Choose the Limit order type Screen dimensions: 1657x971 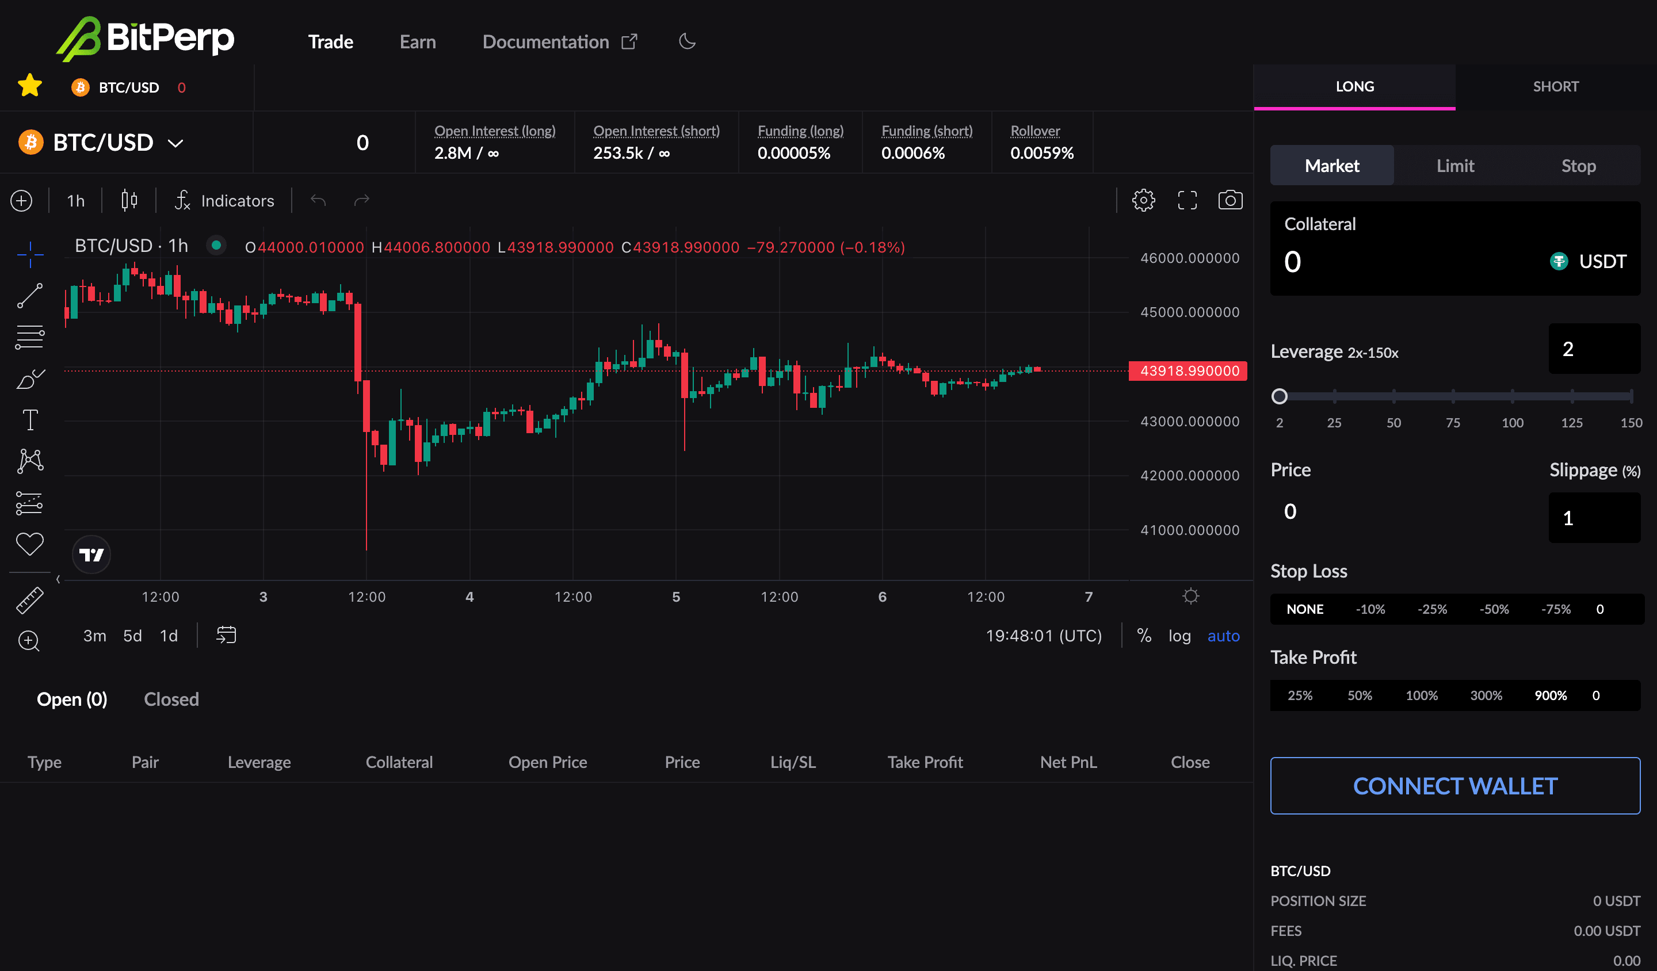(1455, 166)
